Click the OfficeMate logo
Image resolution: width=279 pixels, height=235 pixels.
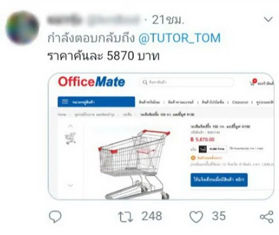(91, 82)
